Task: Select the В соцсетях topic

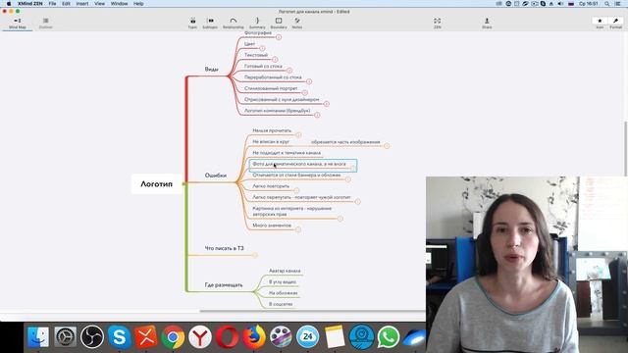Action: tap(281, 304)
